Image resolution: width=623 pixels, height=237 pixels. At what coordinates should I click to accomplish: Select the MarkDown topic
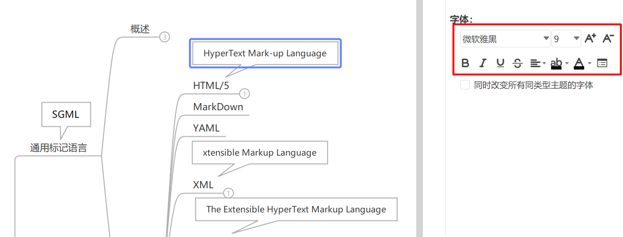coord(218,107)
